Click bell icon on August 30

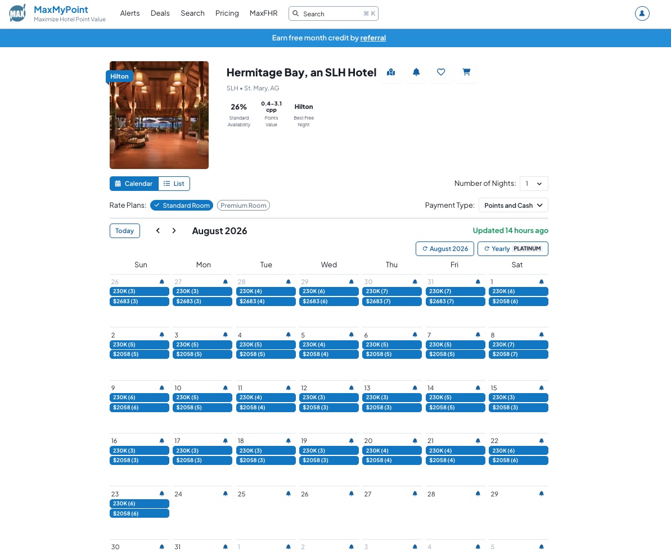[162, 546]
